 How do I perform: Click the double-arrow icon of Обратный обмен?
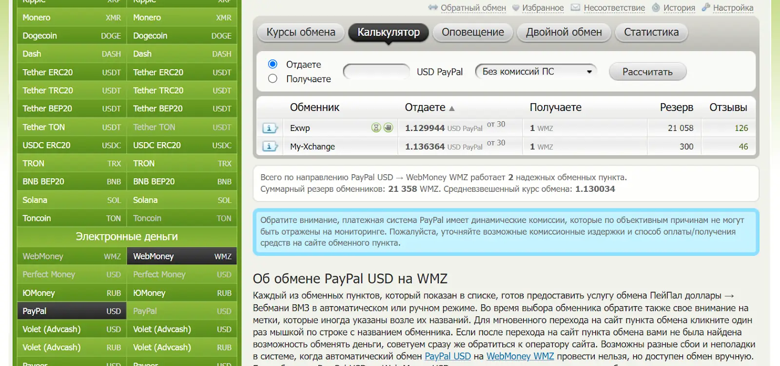[433, 7]
